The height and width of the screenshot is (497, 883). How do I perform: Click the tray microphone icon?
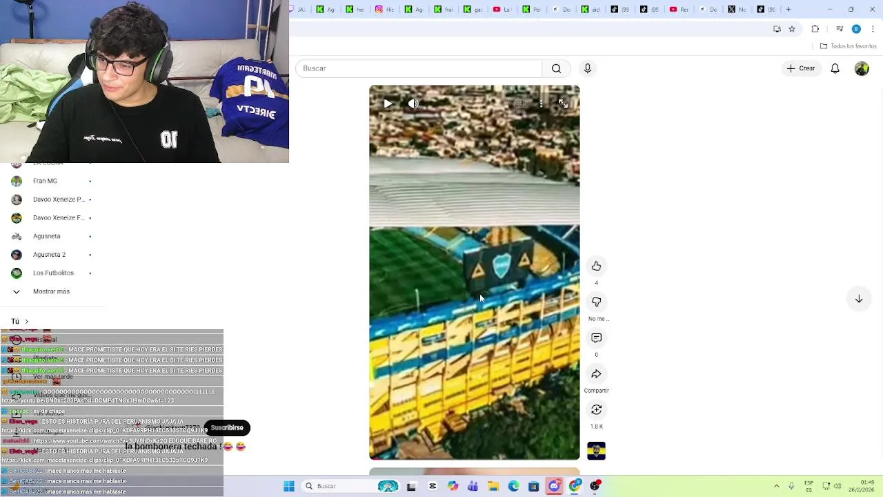[791, 486]
